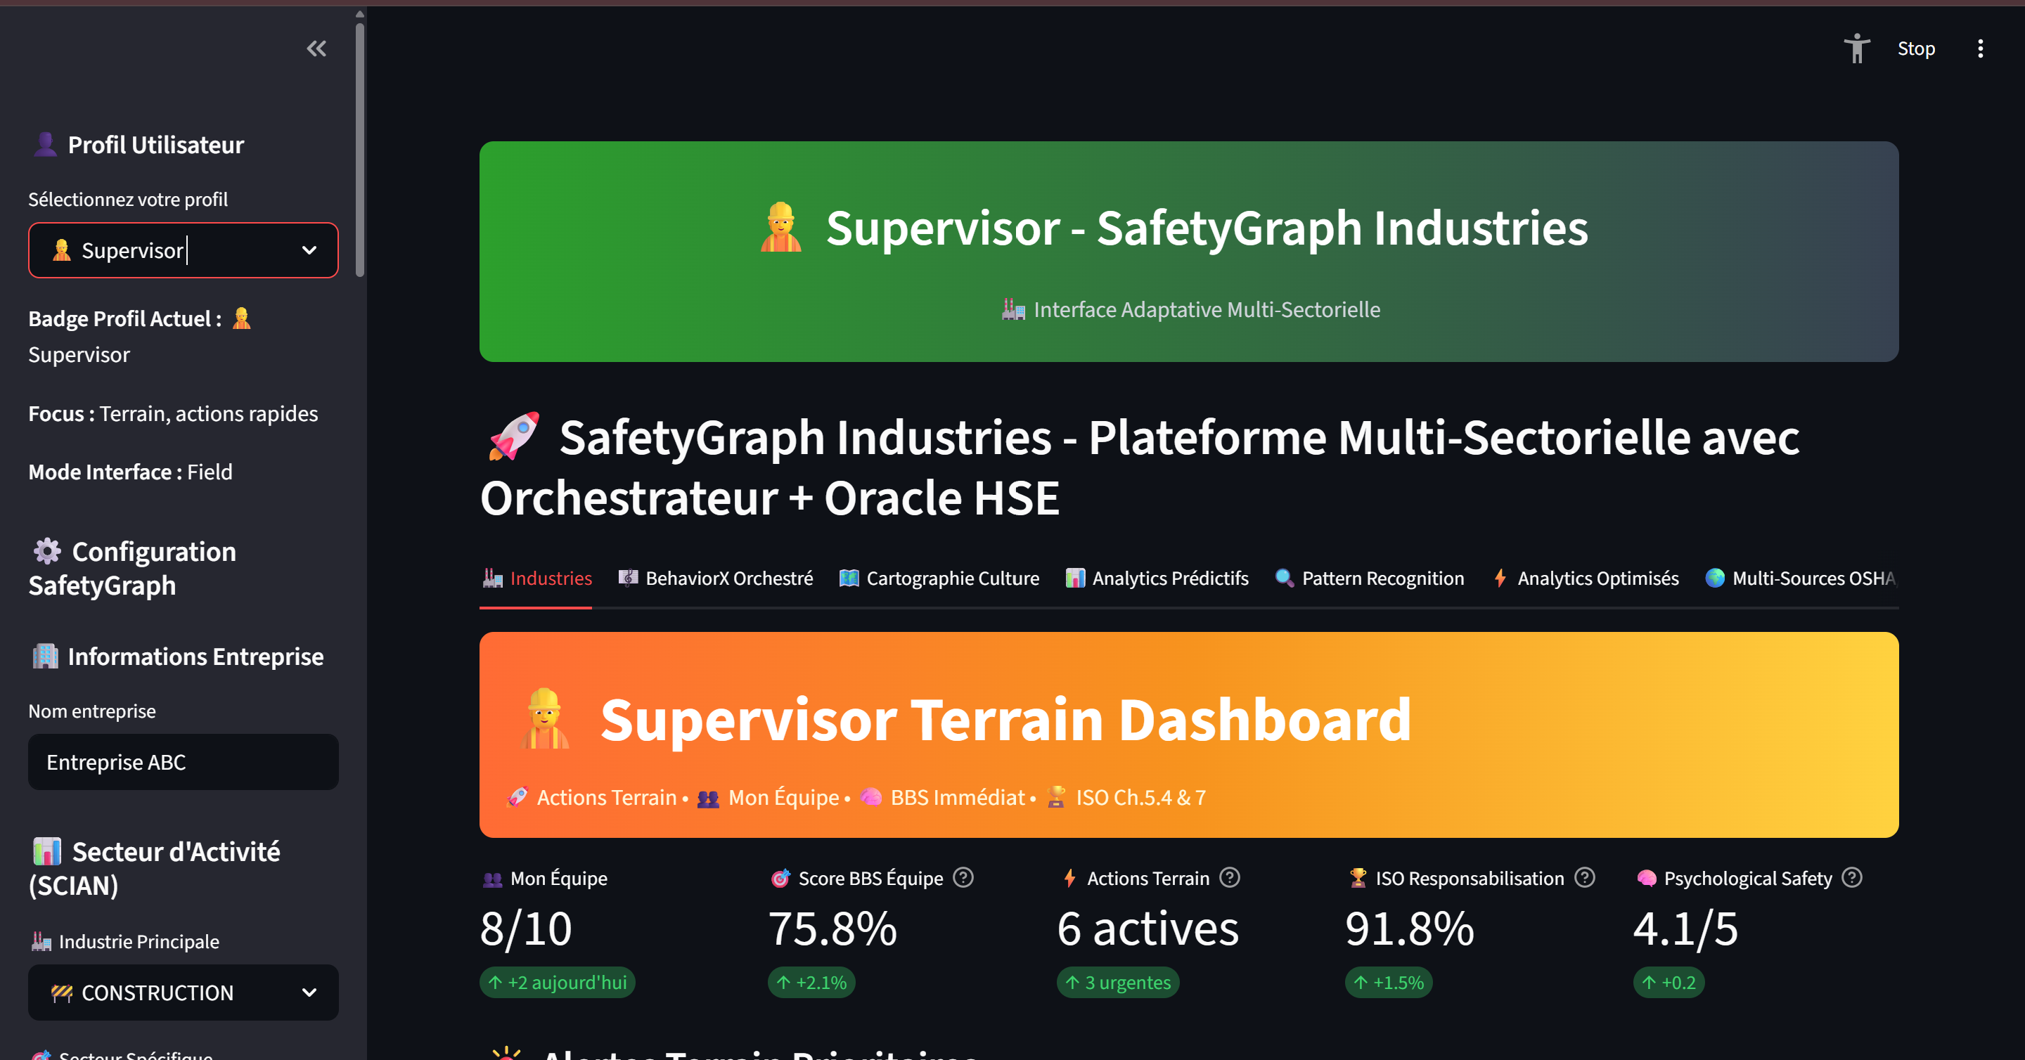Click the accessibility icon in the top toolbar
The image size is (2025, 1060).
[1857, 48]
